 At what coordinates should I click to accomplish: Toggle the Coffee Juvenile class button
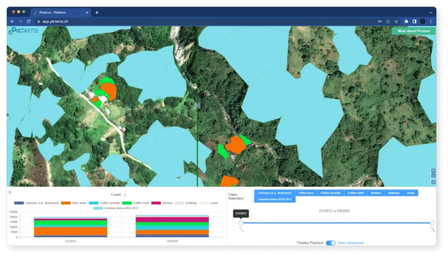pyautogui.click(x=330, y=193)
